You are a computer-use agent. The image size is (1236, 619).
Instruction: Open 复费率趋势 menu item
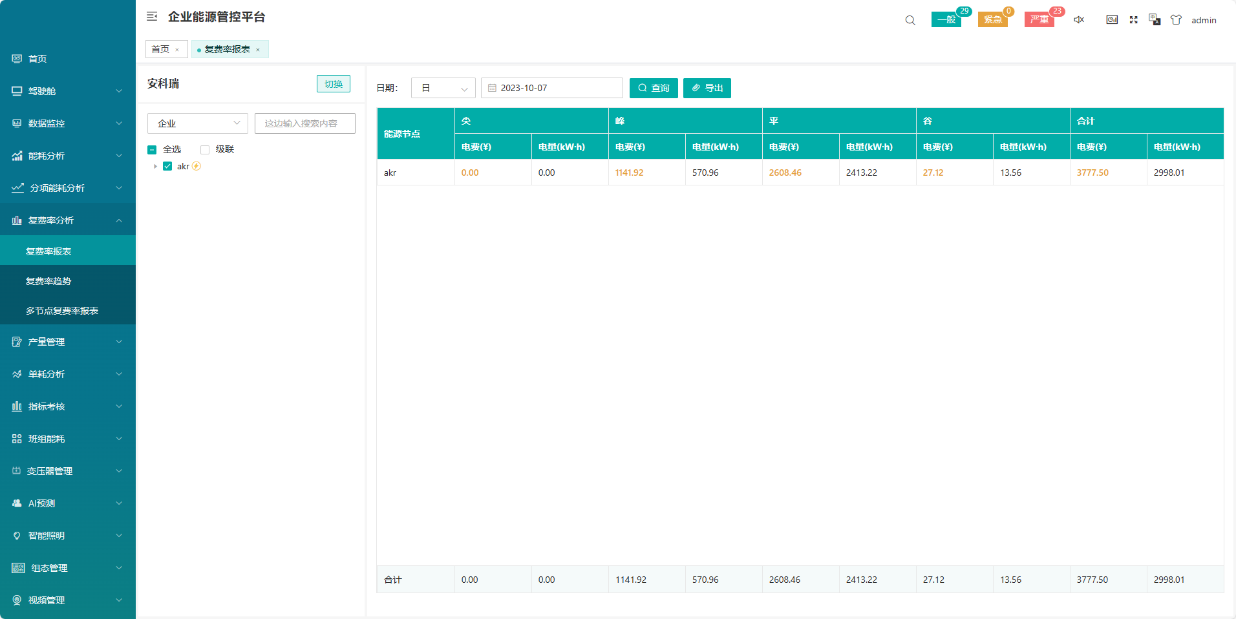click(48, 281)
